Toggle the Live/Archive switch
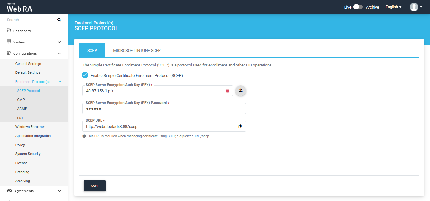The height and width of the screenshot is (201, 430). [x=357, y=7]
